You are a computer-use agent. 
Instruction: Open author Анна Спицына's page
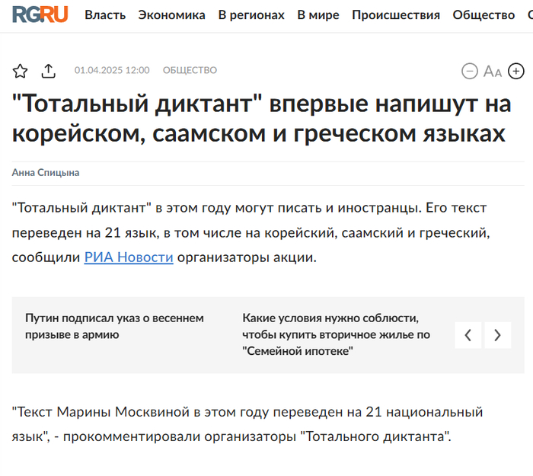[46, 173]
